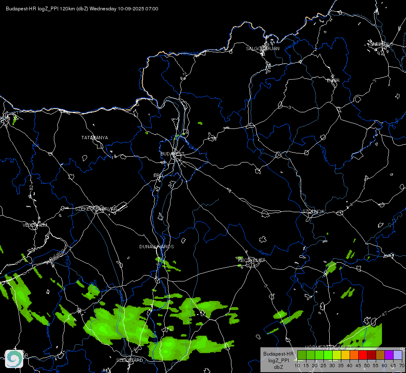Click the dbZ unit label in legend
Viewport: 406px width, 373px height.
[278, 367]
